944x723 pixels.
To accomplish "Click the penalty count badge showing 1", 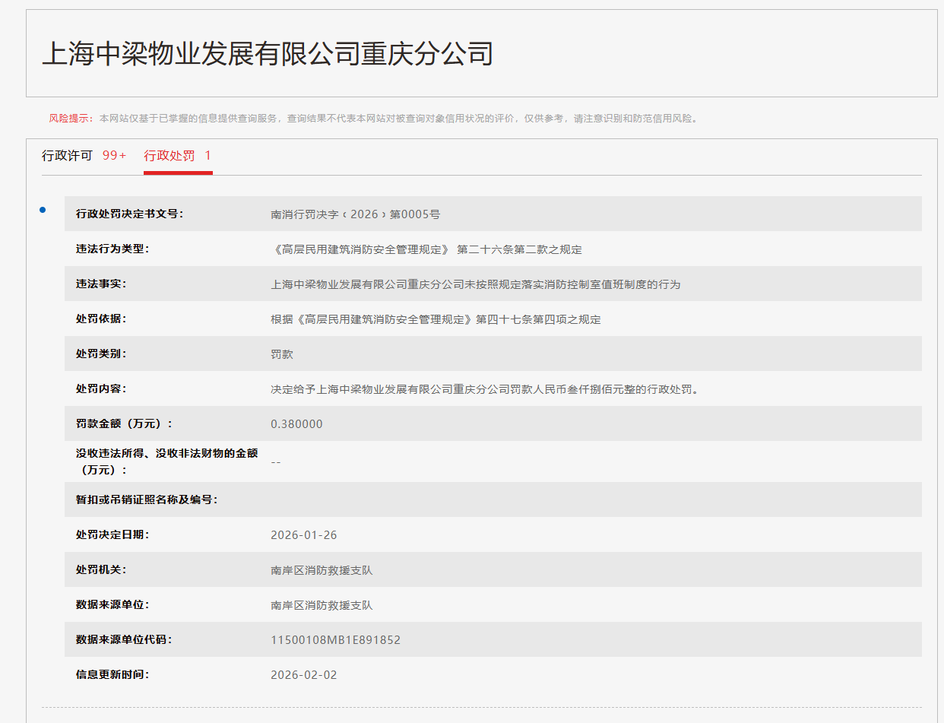I will (207, 155).
